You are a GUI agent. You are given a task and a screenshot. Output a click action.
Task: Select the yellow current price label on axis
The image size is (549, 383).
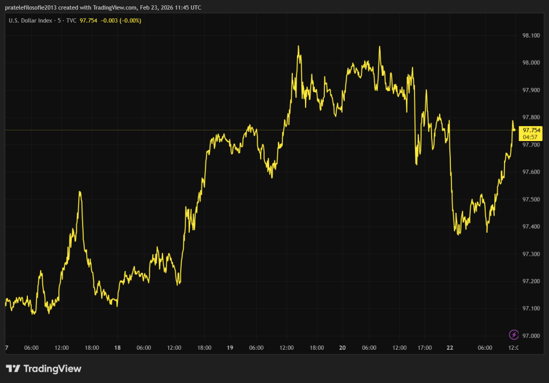click(x=531, y=130)
